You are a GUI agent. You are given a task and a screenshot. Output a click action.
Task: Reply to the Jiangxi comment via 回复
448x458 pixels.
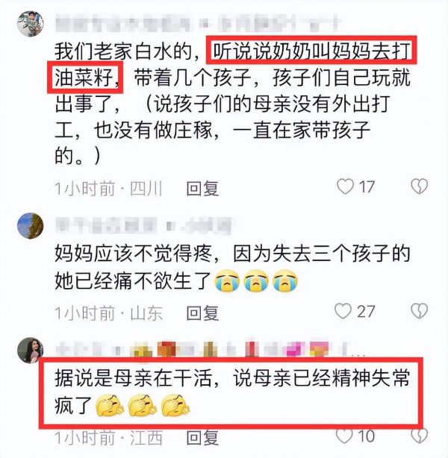(202, 438)
